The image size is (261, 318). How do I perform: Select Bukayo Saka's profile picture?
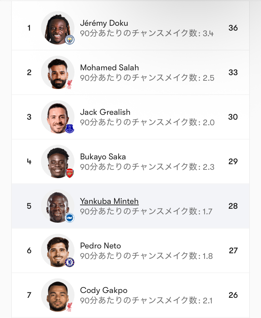[x=57, y=161]
